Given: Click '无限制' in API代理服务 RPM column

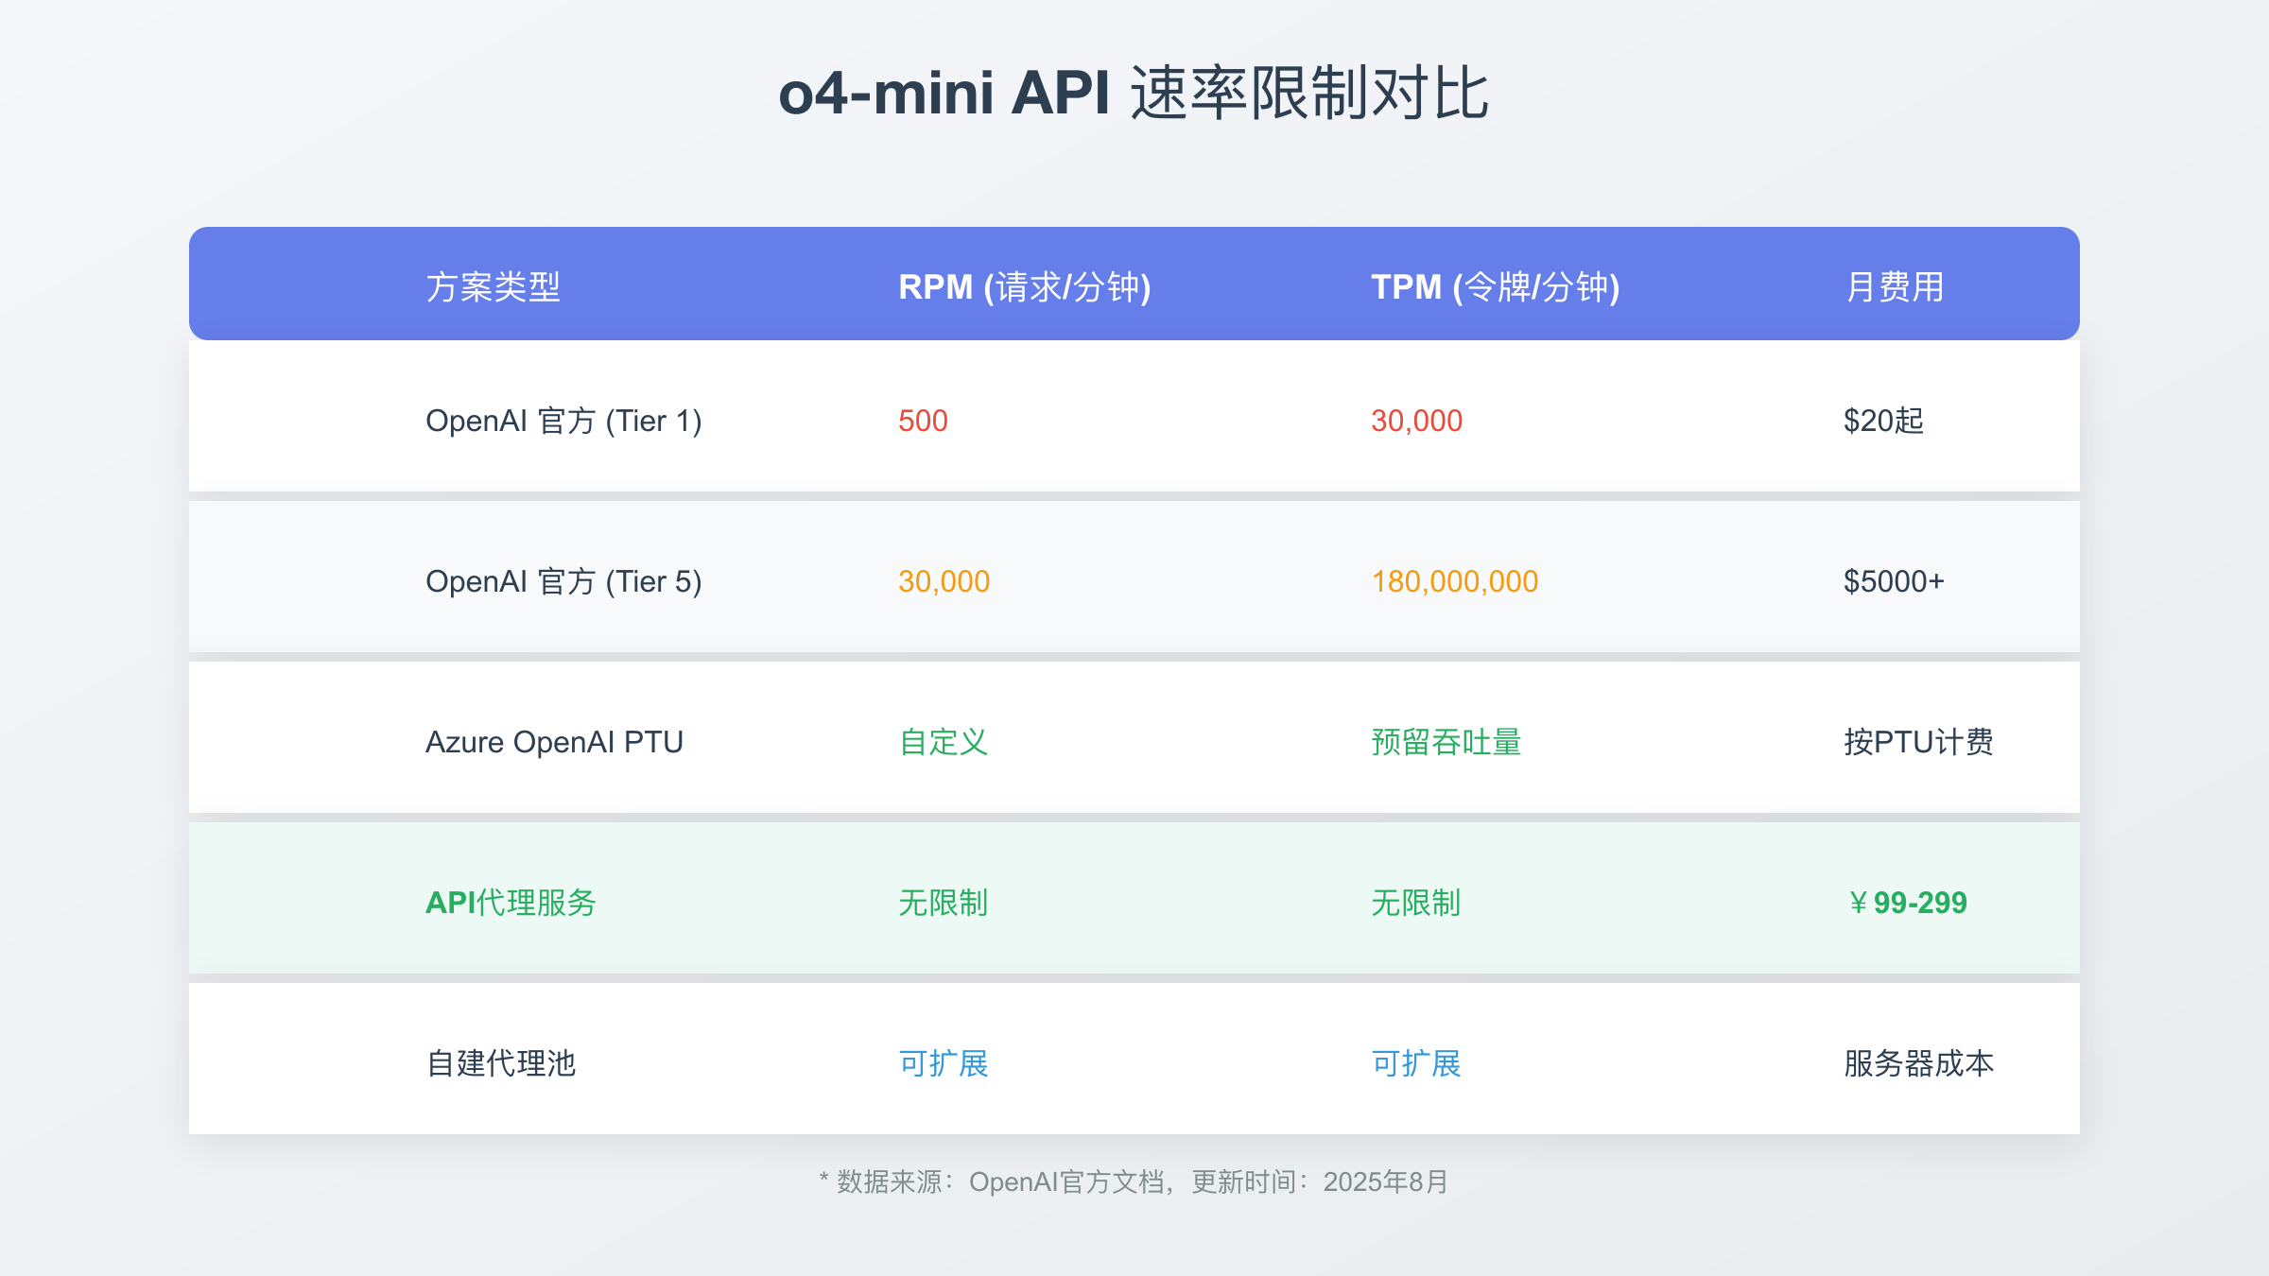Looking at the screenshot, I should (x=944, y=903).
